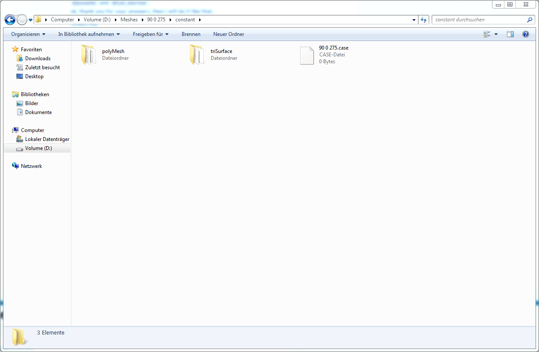
Task: Expand the arrow after the constant breadcrumb
Action: (200, 20)
